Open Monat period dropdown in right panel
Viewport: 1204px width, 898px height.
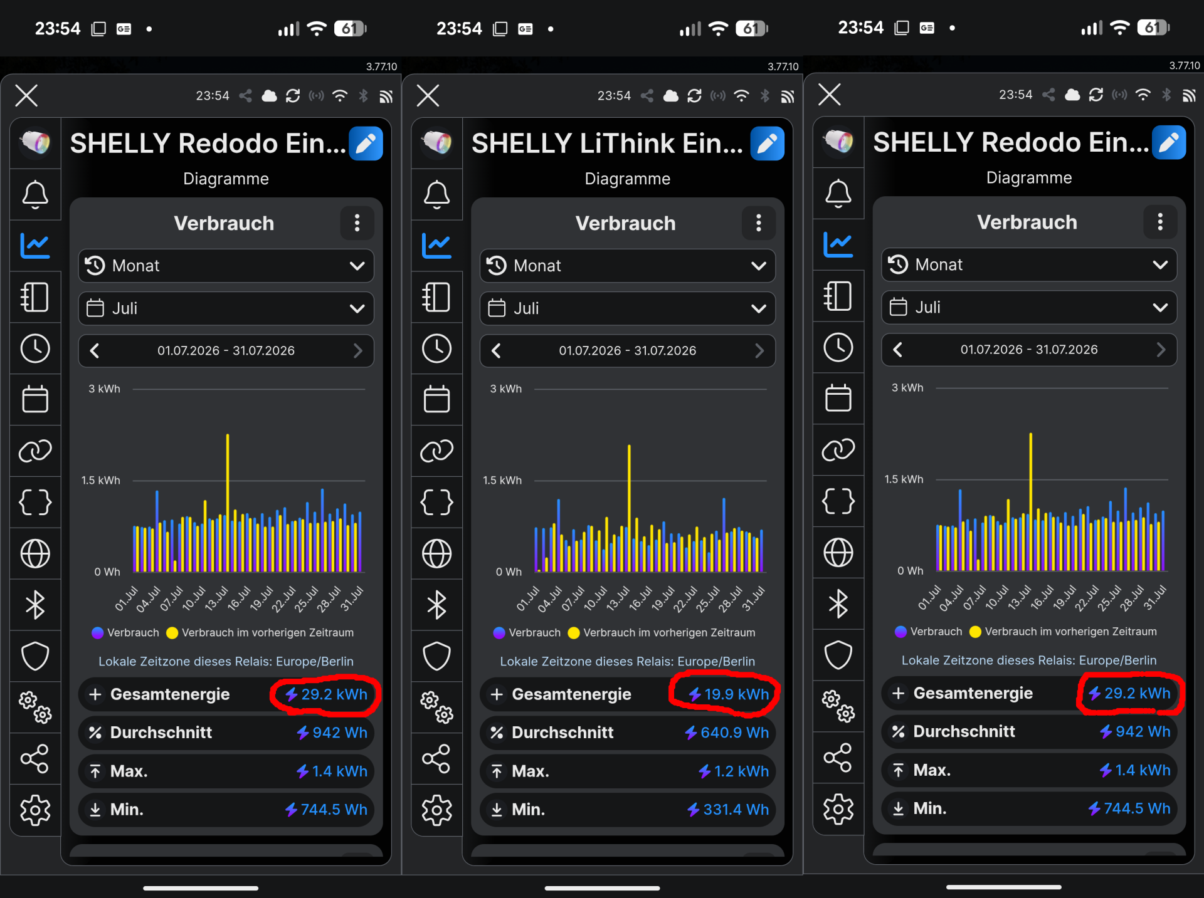1029,264
